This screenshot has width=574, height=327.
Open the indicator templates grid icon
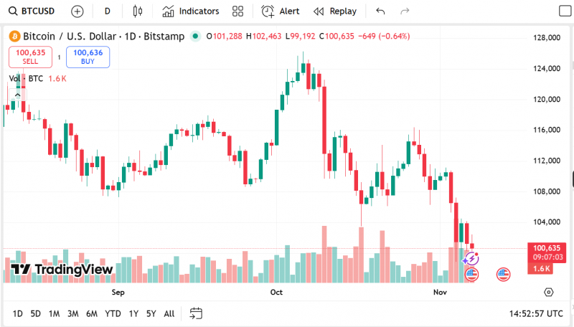coord(238,11)
